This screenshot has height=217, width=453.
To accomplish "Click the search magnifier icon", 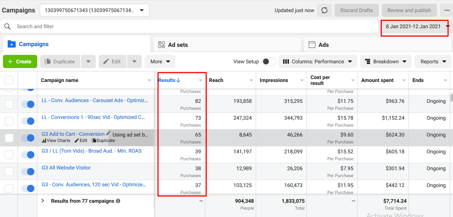I will point(7,26).
